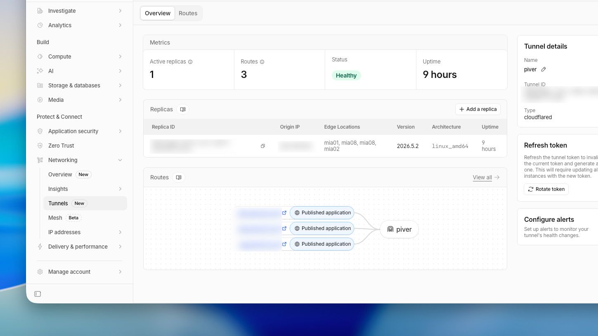The image size is (598, 336).
Task: Click the Edge Locations column header
Action: (x=342, y=127)
